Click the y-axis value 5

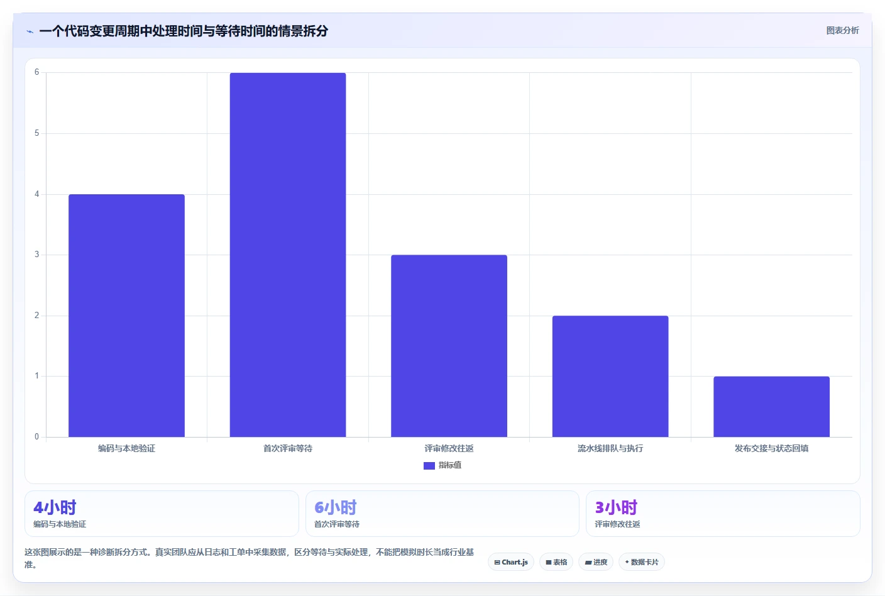36,133
